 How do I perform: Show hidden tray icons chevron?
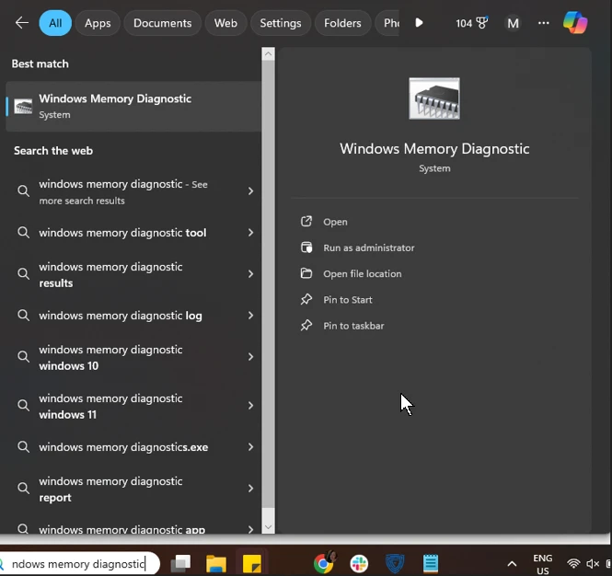pyautogui.click(x=512, y=564)
